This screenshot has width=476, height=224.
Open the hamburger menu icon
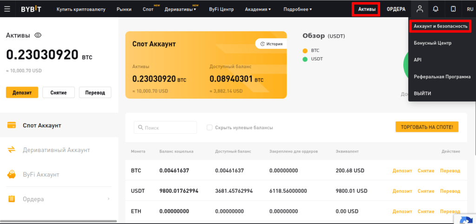point(7,9)
